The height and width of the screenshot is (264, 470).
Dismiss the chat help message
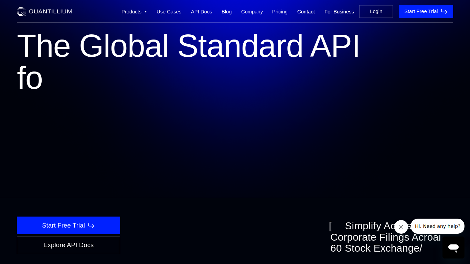(x=401, y=227)
